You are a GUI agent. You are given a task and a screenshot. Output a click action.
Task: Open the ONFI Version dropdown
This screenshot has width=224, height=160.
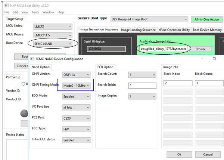pyautogui.click(x=77, y=75)
